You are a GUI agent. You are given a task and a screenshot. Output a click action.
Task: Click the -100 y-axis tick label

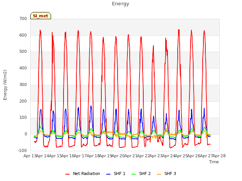pyautogui.click(x=22, y=150)
